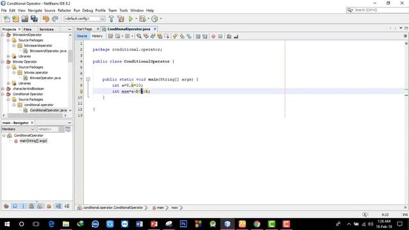This screenshot has height=230, width=409.
Task: Run the project with green play icon
Action: coord(130,19)
